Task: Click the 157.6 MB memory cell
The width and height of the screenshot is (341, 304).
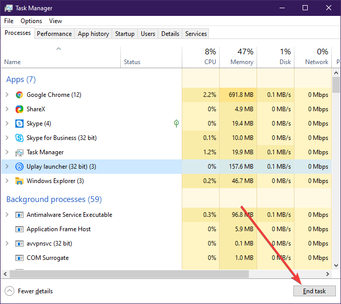Action: click(238, 167)
